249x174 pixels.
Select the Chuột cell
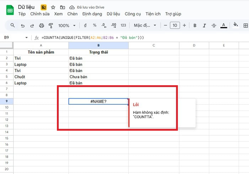point(41,77)
